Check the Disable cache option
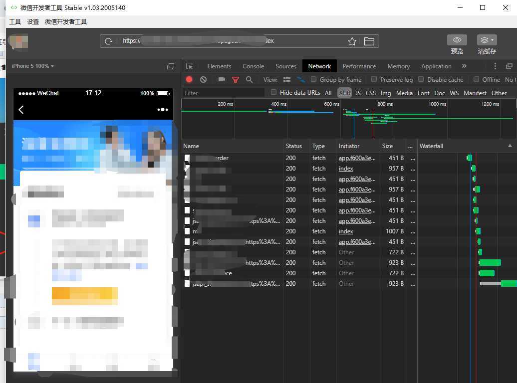 tap(421, 79)
